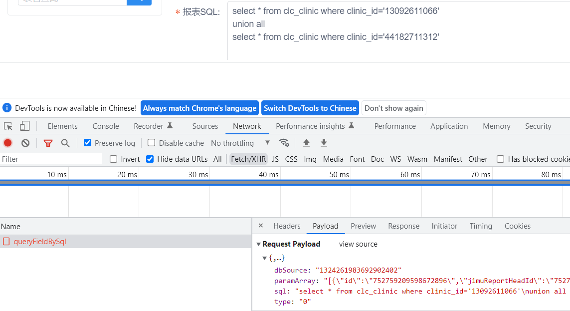Uncheck Hide data URLs
Screen dimensions: 570x311
pyautogui.click(x=150, y=159)
